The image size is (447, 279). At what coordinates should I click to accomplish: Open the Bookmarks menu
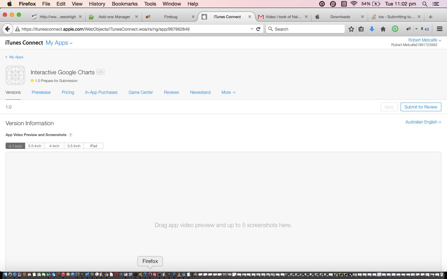[125, 4]
